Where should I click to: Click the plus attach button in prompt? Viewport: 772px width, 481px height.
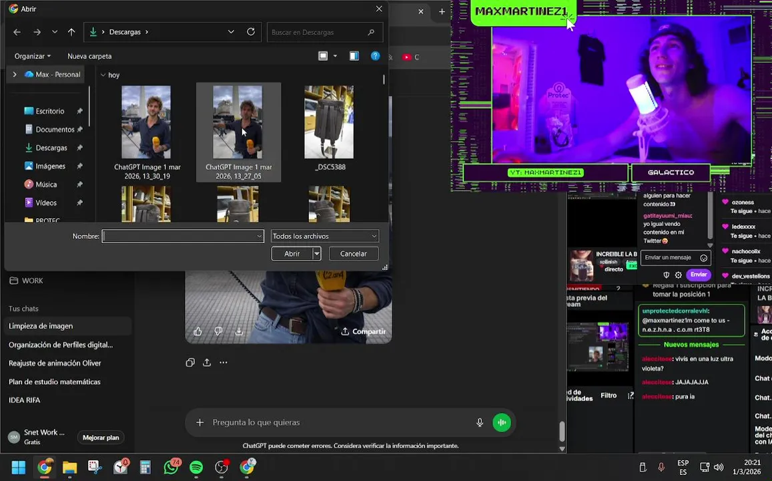click(x=200, y=422)
